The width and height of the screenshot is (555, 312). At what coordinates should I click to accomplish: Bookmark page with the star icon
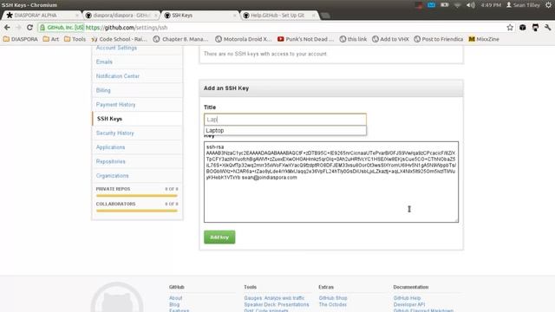[x=510, y=27]
